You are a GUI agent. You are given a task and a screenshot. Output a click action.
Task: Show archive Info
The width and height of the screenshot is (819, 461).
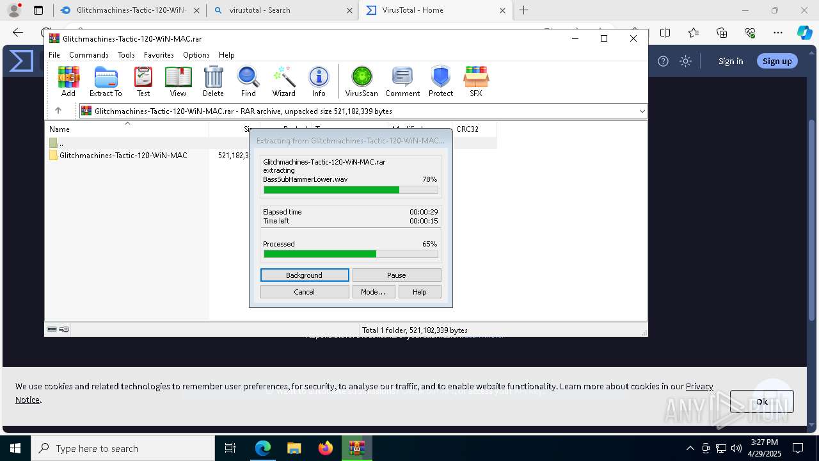coord(319,81)
